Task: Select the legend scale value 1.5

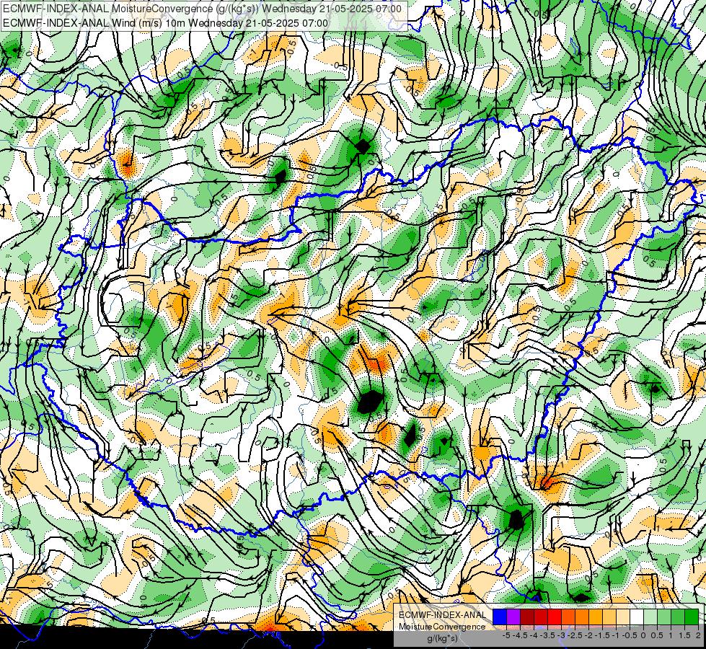Action: 684,635
